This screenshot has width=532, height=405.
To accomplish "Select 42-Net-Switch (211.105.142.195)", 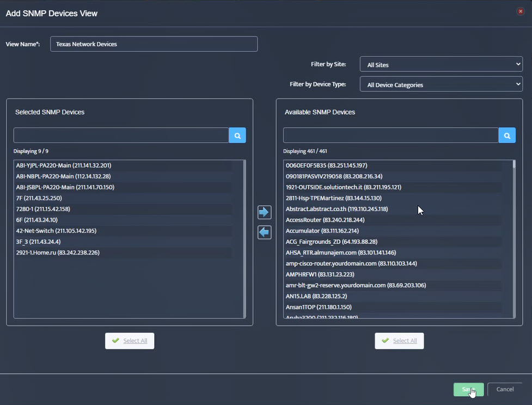I will coord(124,231).
